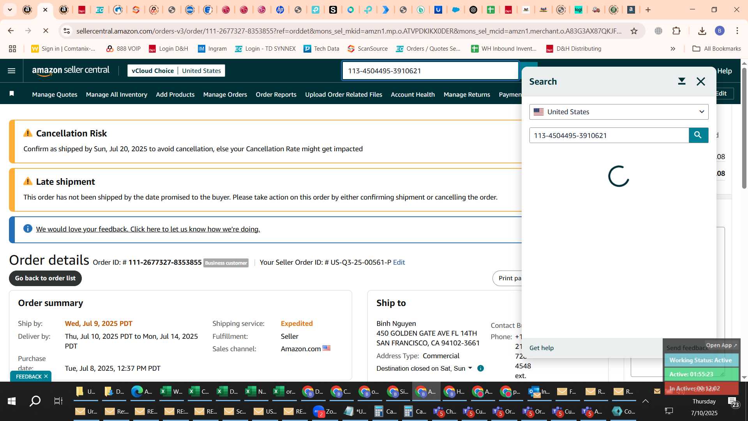Close the Search panel
This screenshot has height=421, width=748.
[701, 81]
